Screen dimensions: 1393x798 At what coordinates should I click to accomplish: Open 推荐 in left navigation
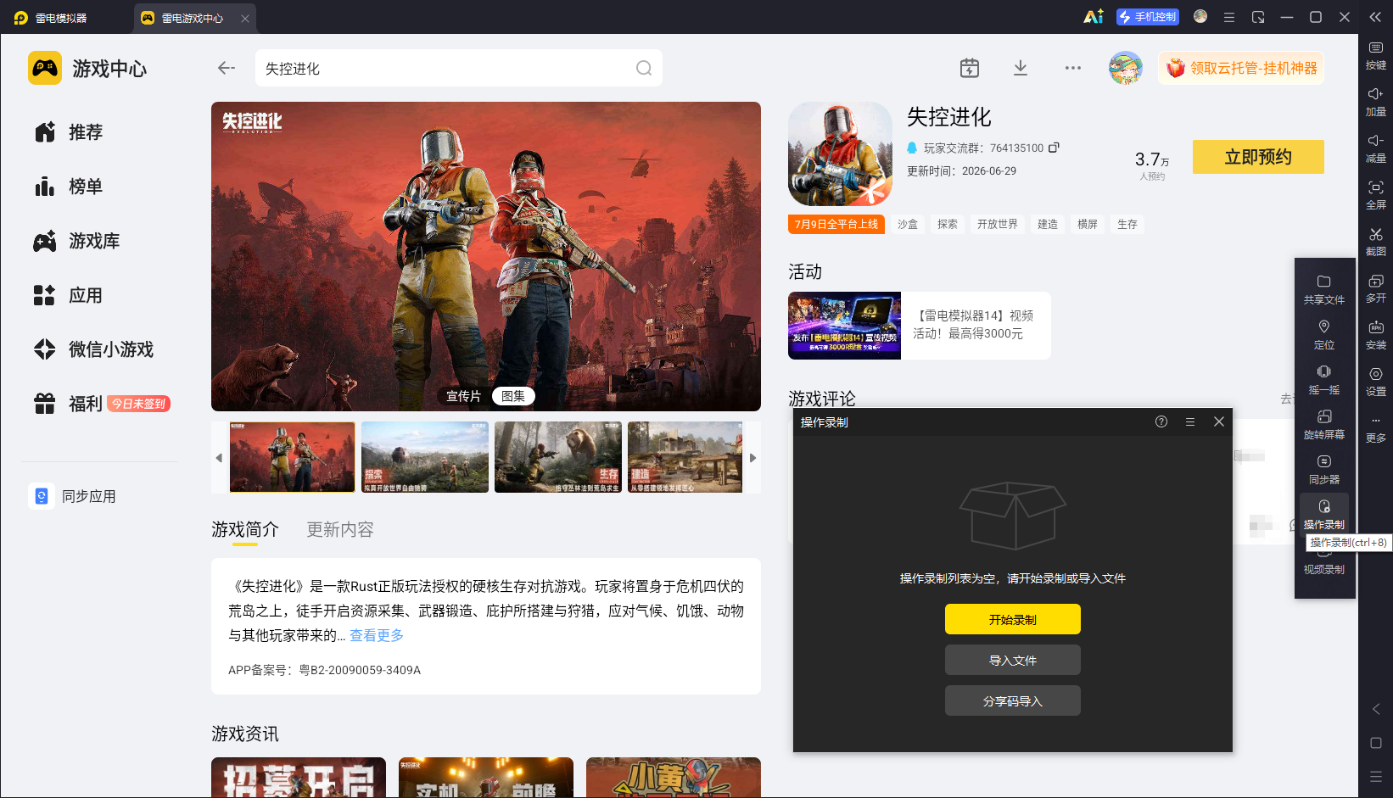pyautogui.click(x=68, y=132)
